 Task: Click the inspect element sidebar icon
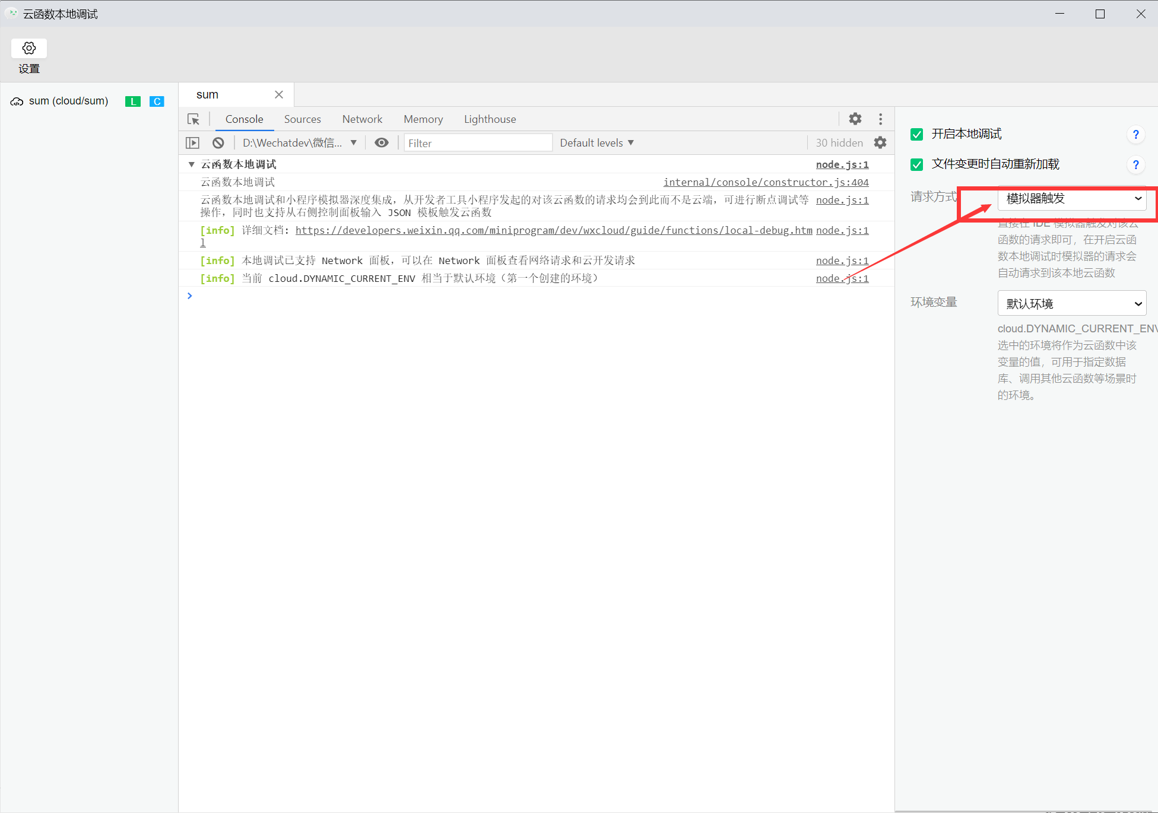195,119
